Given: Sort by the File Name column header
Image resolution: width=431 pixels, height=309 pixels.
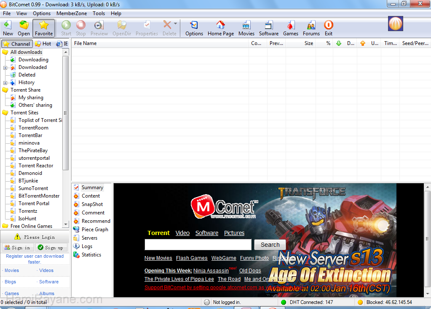Looking at the screenshot, I should click(160, 43).
